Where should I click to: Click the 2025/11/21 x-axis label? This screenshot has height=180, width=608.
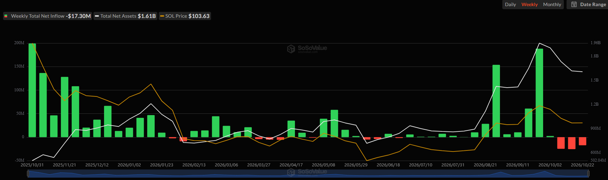[x=65, y=165]
